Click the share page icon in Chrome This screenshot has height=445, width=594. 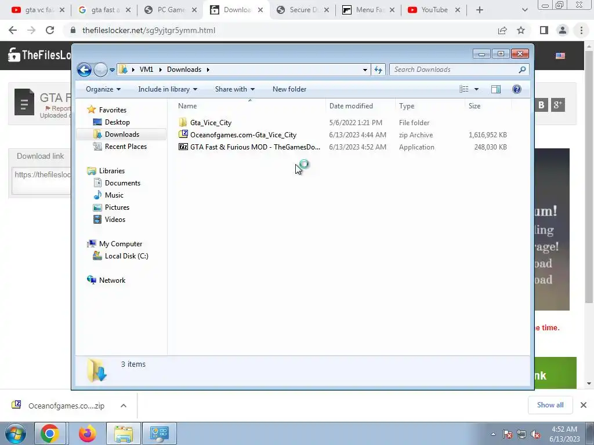(x=502, y=30)
